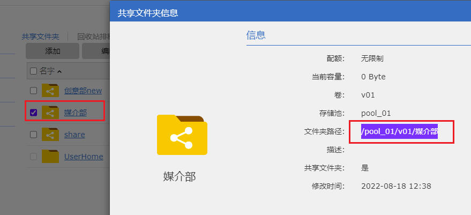Click the share folder icon in list

coord(50,135)
